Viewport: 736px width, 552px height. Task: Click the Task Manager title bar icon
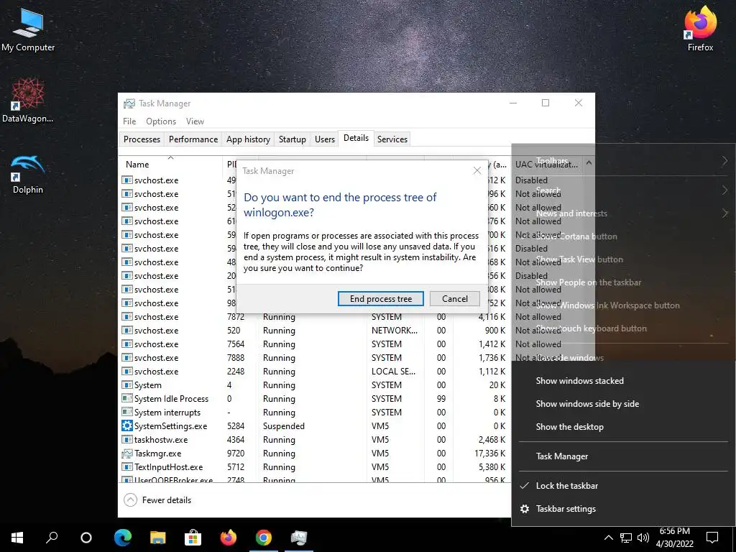click(x=129, y=103)
